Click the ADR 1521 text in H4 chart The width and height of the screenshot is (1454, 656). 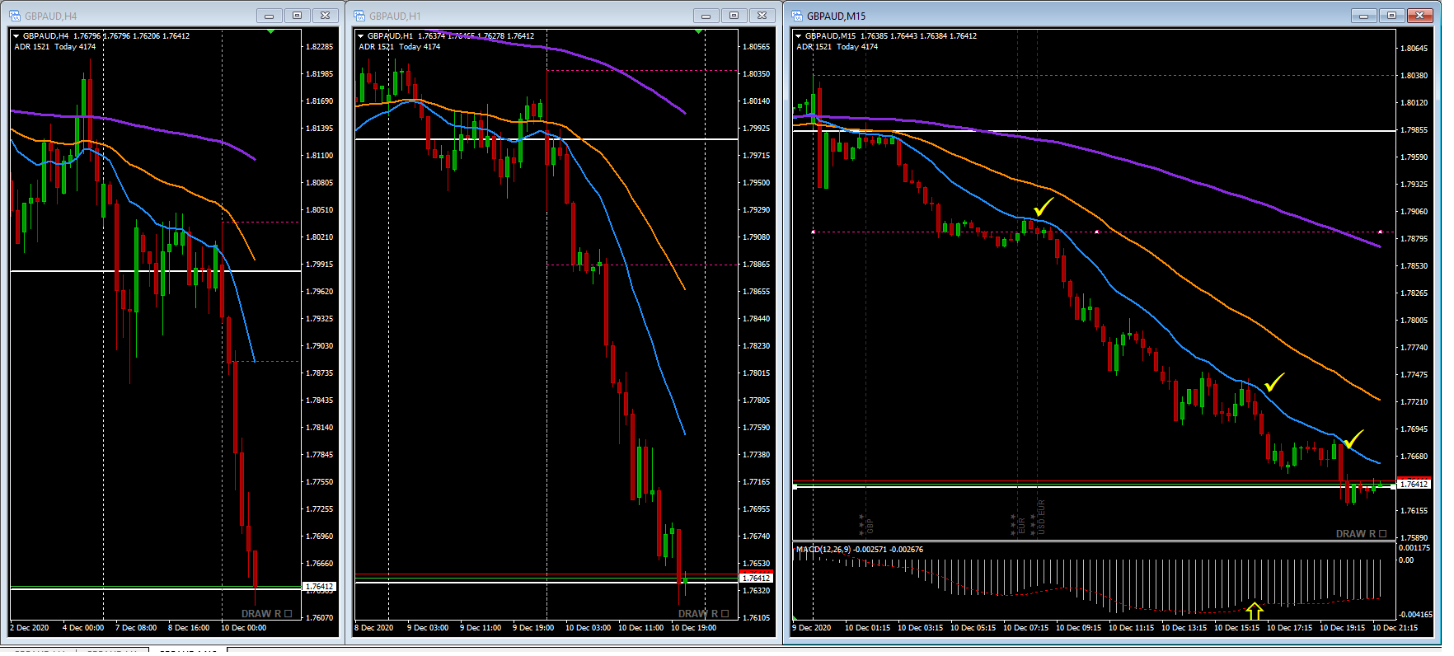pos(32,47)
